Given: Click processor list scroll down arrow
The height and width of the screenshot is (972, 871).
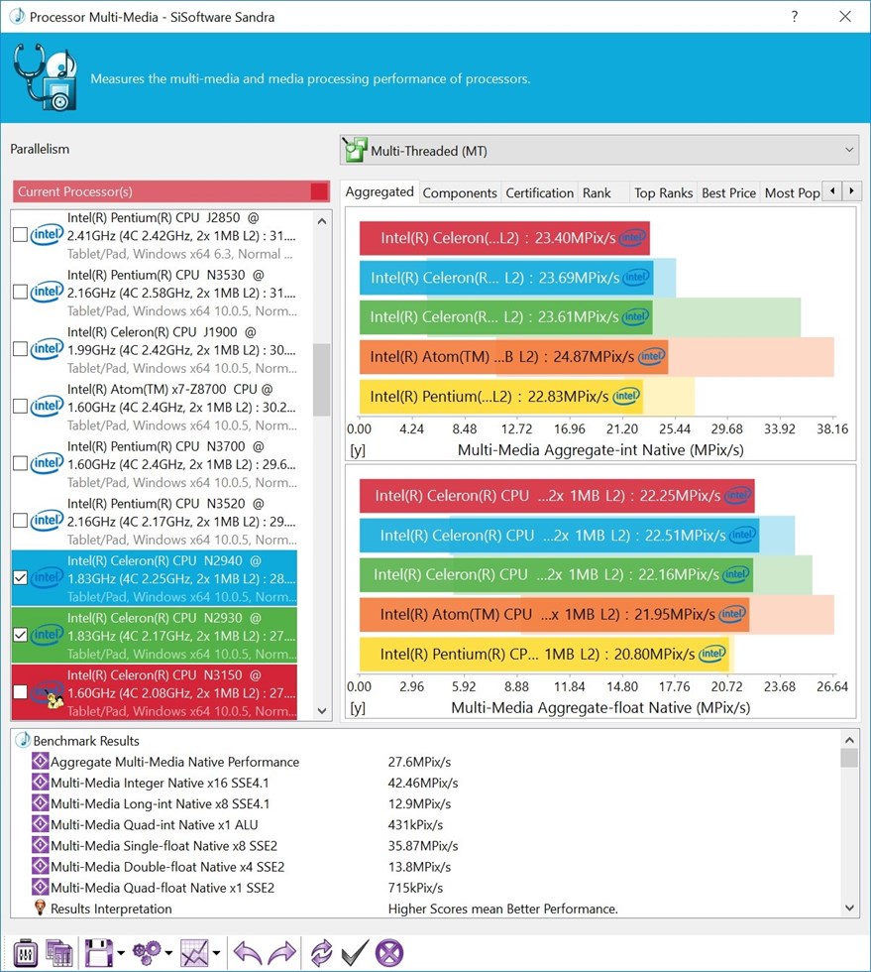Looking at the screenshot, I should pos(321,710).
